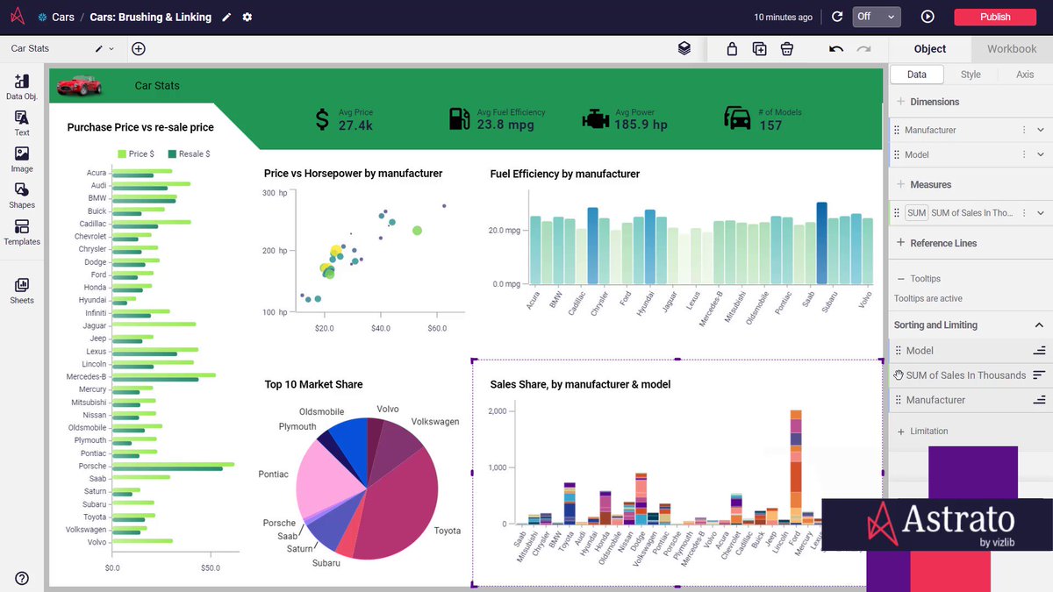Select the Axis sub-tab
This screenshot has width=1053, height=592.
pos(1025,75)
